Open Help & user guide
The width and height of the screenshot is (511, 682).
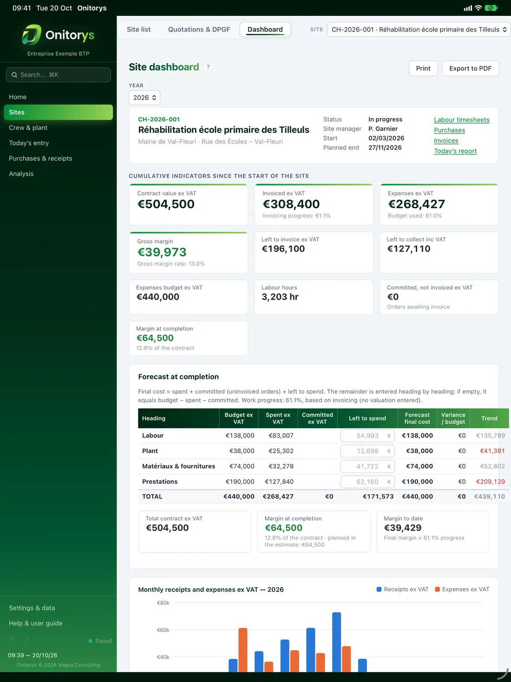coord(58,623)
